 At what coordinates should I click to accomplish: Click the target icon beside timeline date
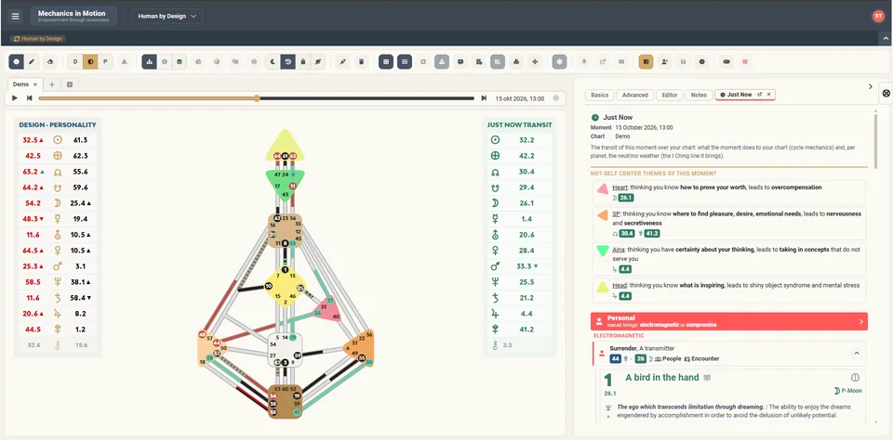556,97
